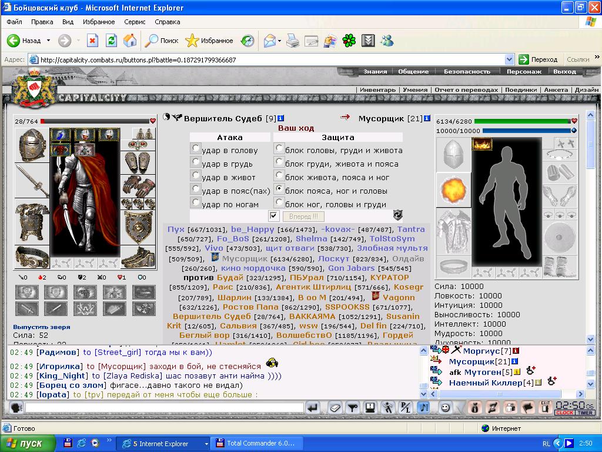602x452 pixels.
Task: Click the Print icon
Action: pyautogui.click(x=293, y=41)
